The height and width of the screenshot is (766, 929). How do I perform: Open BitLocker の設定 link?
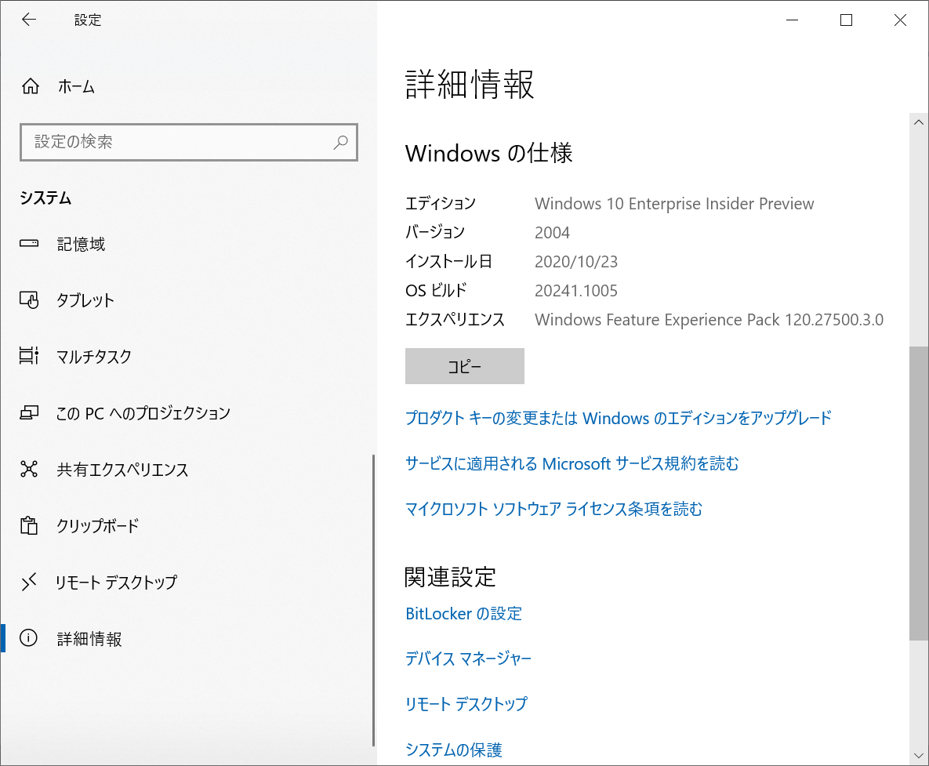(463, 613)
